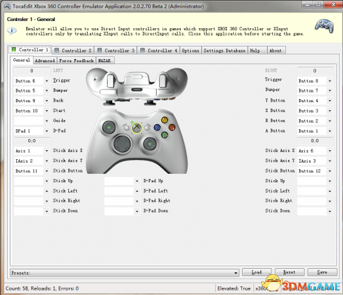Expand the left Trigger Button 6 dropdown
Screen dimensions: 343x295
click(x=47, y=81)
